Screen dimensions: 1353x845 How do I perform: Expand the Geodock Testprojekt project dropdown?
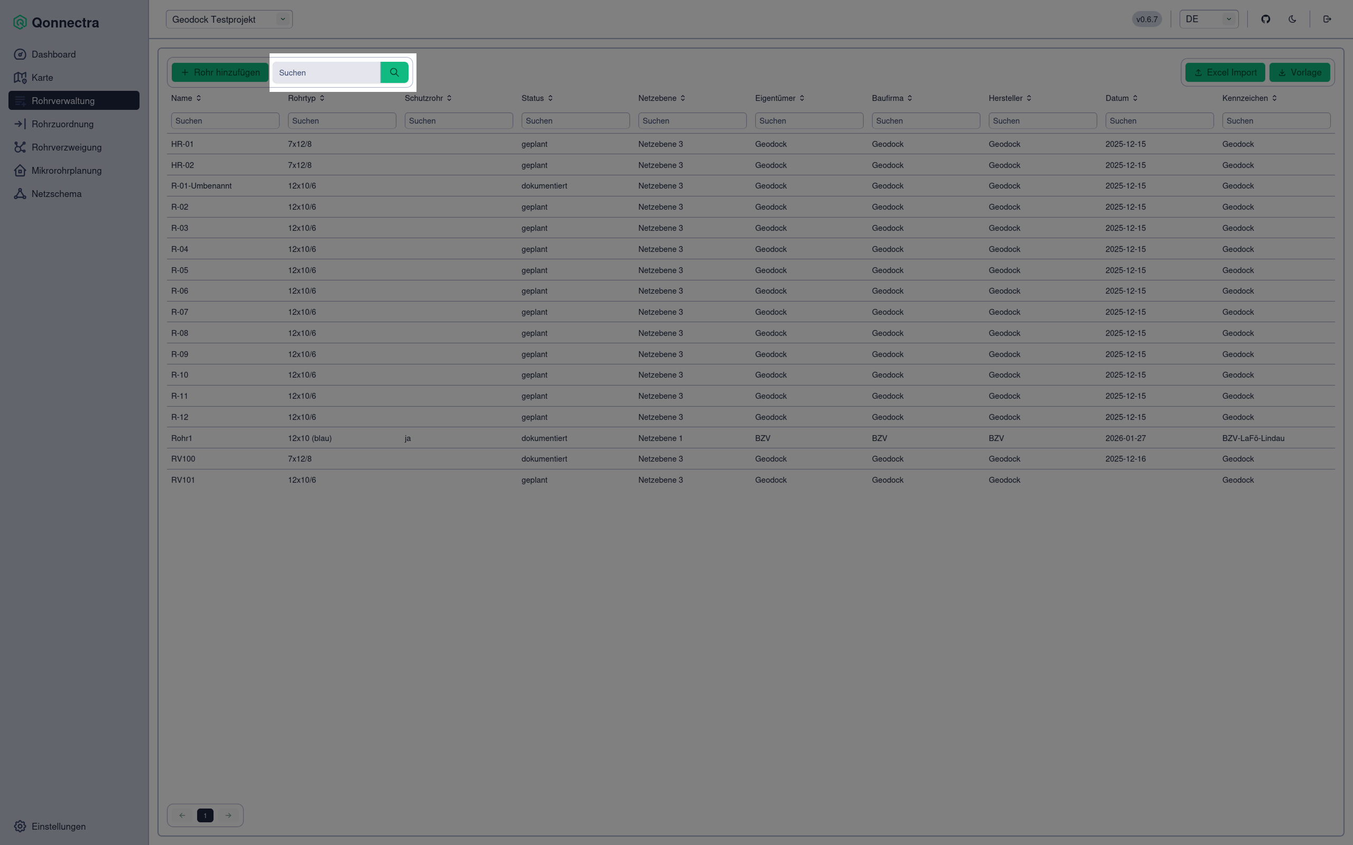point(229,20)
